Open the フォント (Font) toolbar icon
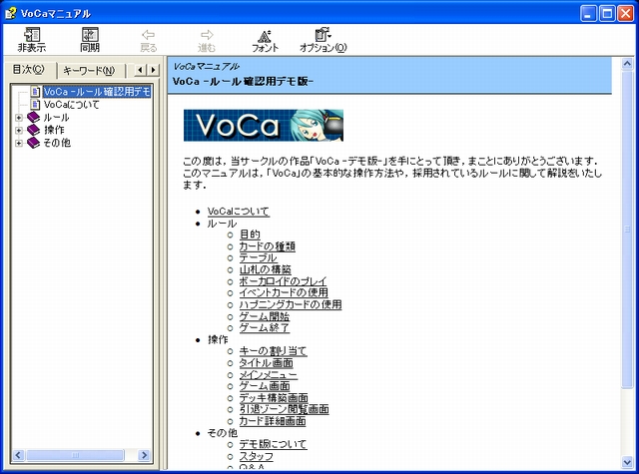The height and width of the screenshot is (474, 639). pos(265,36)
